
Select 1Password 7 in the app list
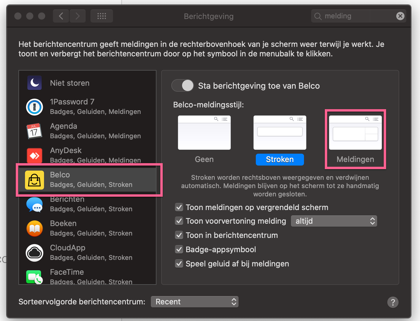pyautogui.click(x=87, y=107)
